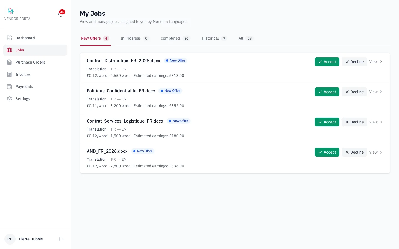Click the AND_FR_2026.docx file name
The height and width of the screenshot is (249, 399).
pos(107,151)
